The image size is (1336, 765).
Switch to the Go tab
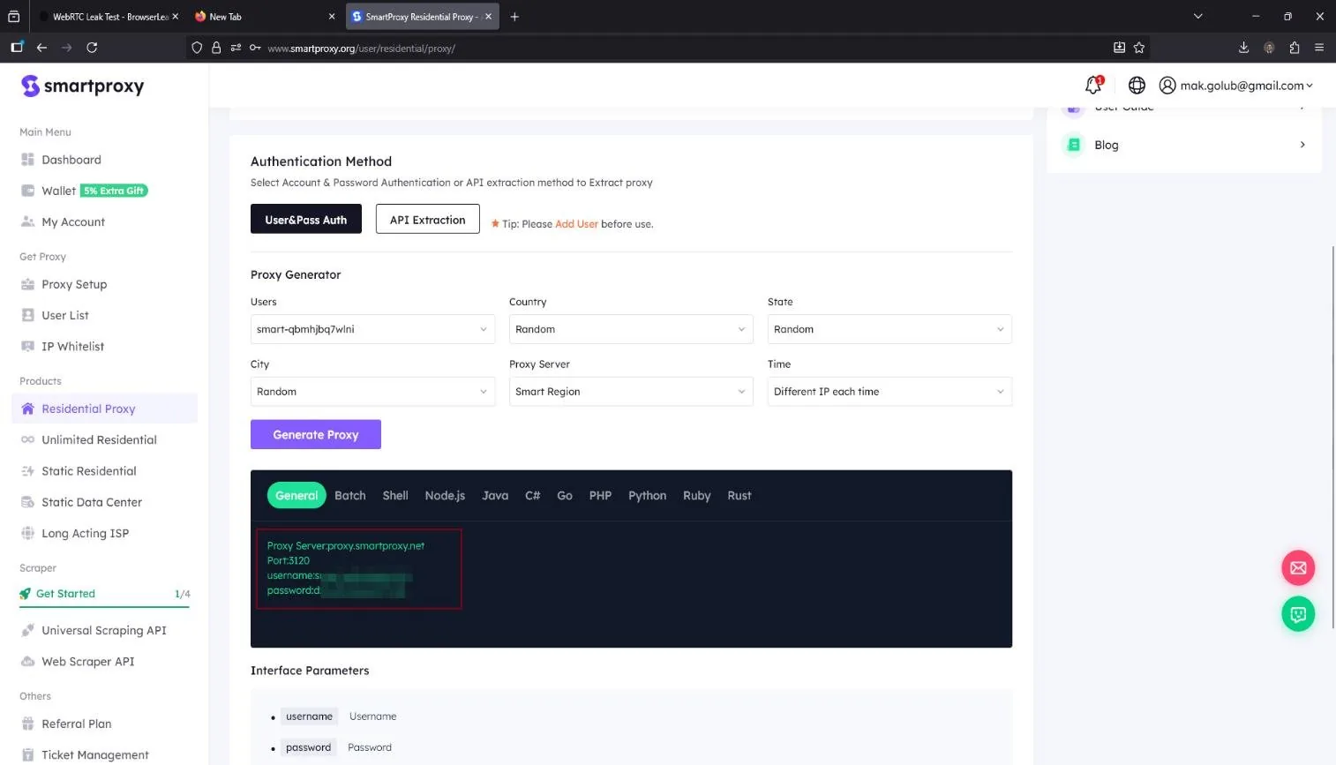[565, 496]
